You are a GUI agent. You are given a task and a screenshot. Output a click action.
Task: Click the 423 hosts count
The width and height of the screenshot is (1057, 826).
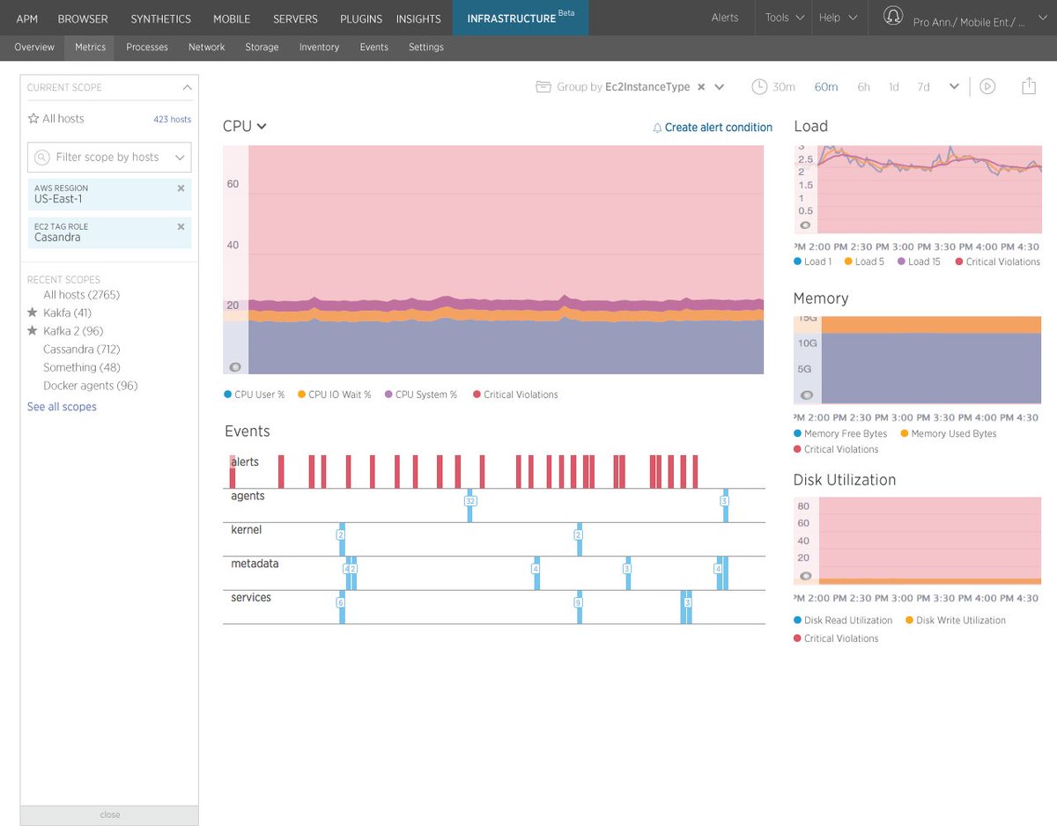[172, 119]
